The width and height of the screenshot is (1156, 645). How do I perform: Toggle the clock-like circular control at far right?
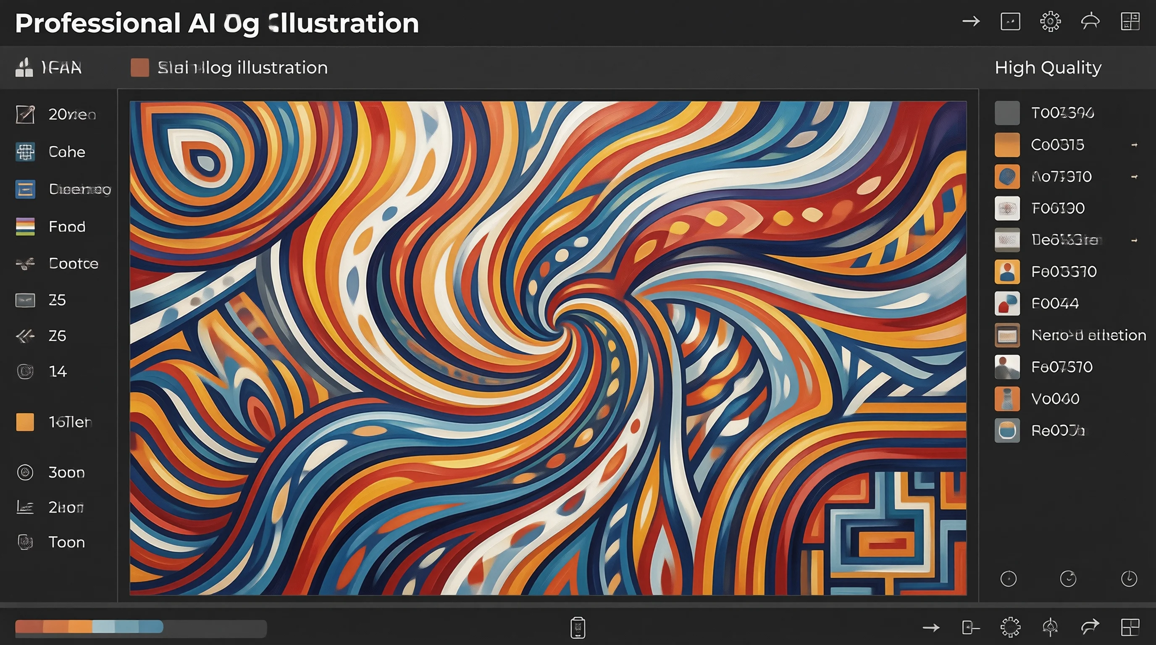[1129, 579]
